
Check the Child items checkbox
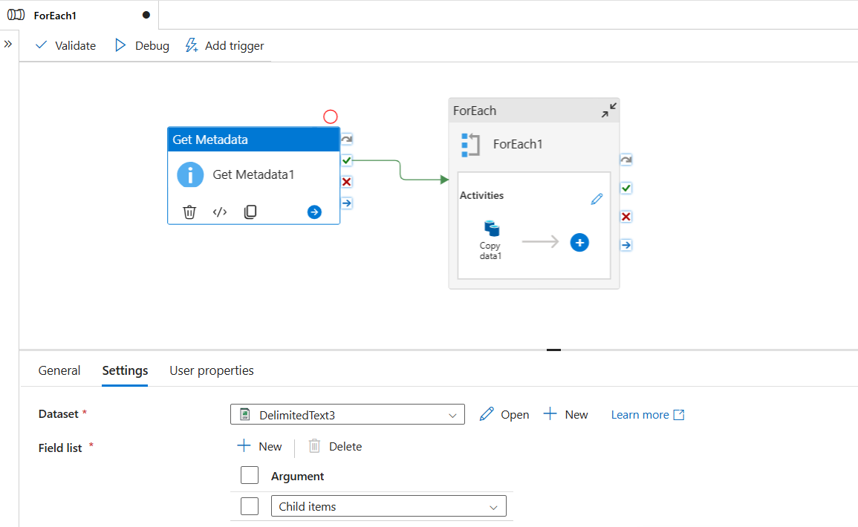tap(250, 505)
